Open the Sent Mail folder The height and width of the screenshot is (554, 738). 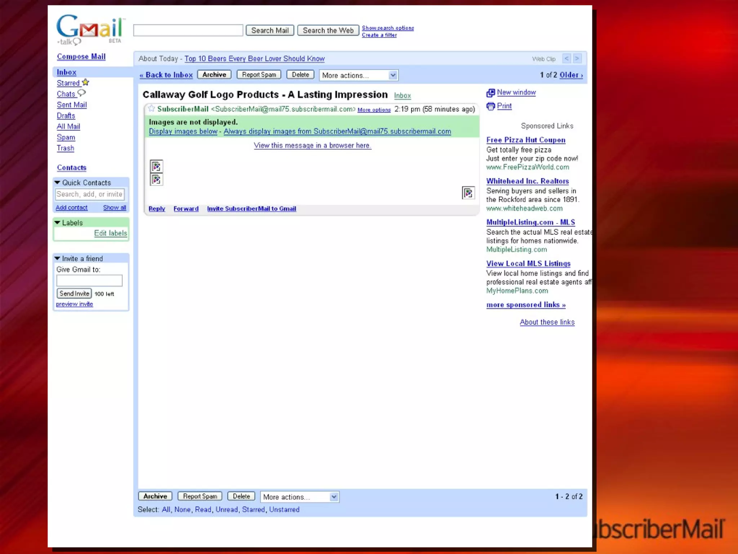[x=72, y=105]
